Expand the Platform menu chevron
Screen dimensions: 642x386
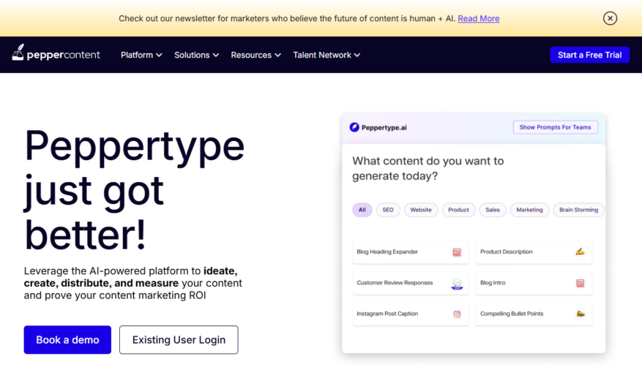click(x=159, y=56)
